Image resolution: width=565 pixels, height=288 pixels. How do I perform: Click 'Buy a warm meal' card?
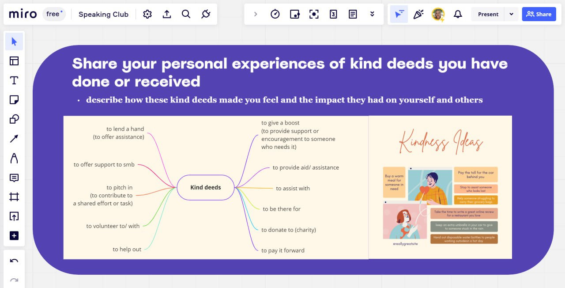394,182
